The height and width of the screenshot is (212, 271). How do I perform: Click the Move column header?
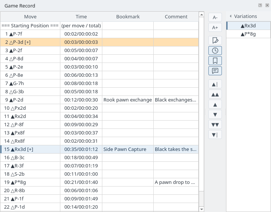pos(30,16)
